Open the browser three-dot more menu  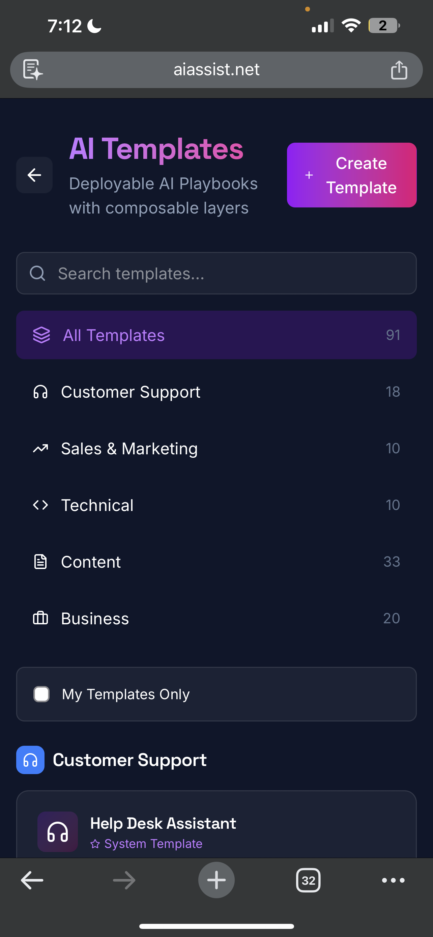click(x=393, y=880)
